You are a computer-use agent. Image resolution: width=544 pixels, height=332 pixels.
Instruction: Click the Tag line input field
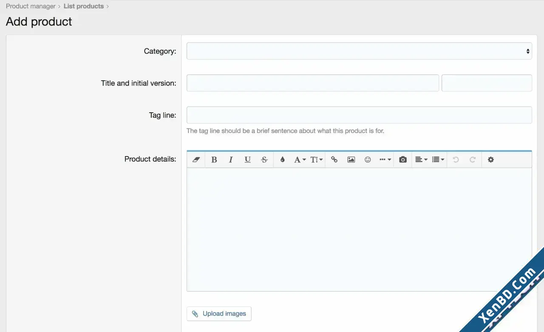(359, 115)
